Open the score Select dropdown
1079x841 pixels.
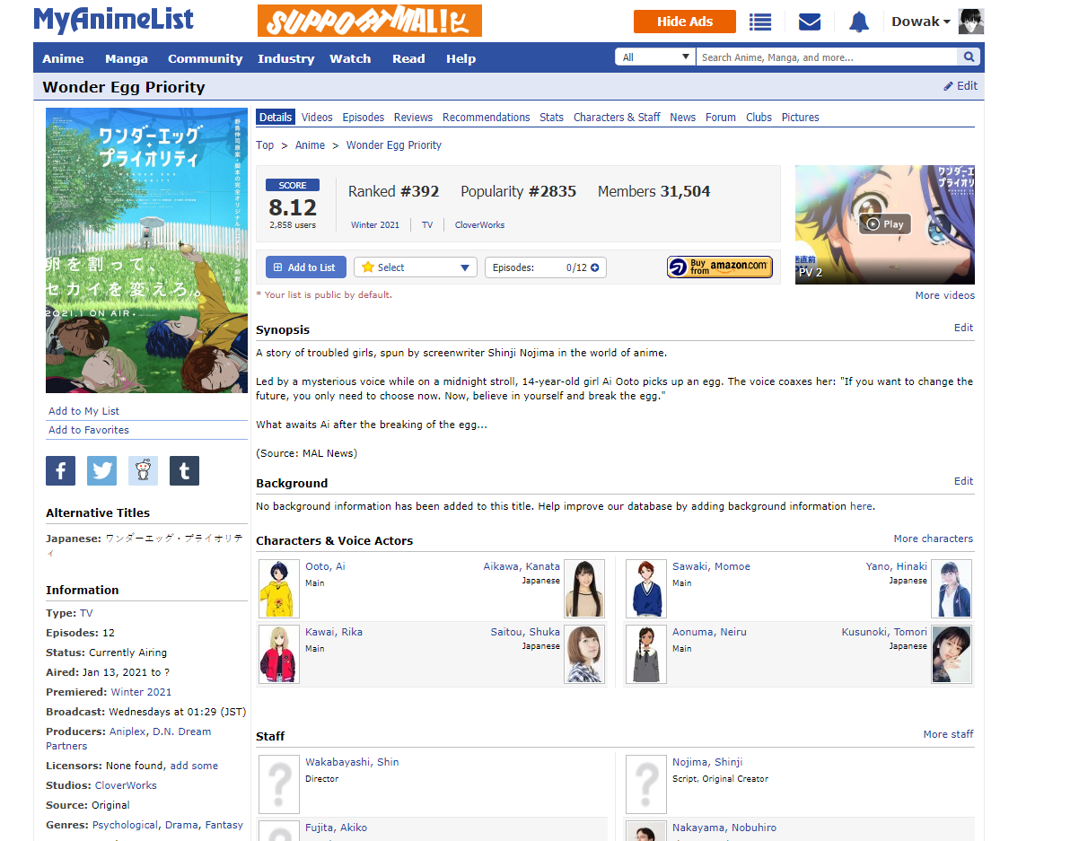point(415,267)
